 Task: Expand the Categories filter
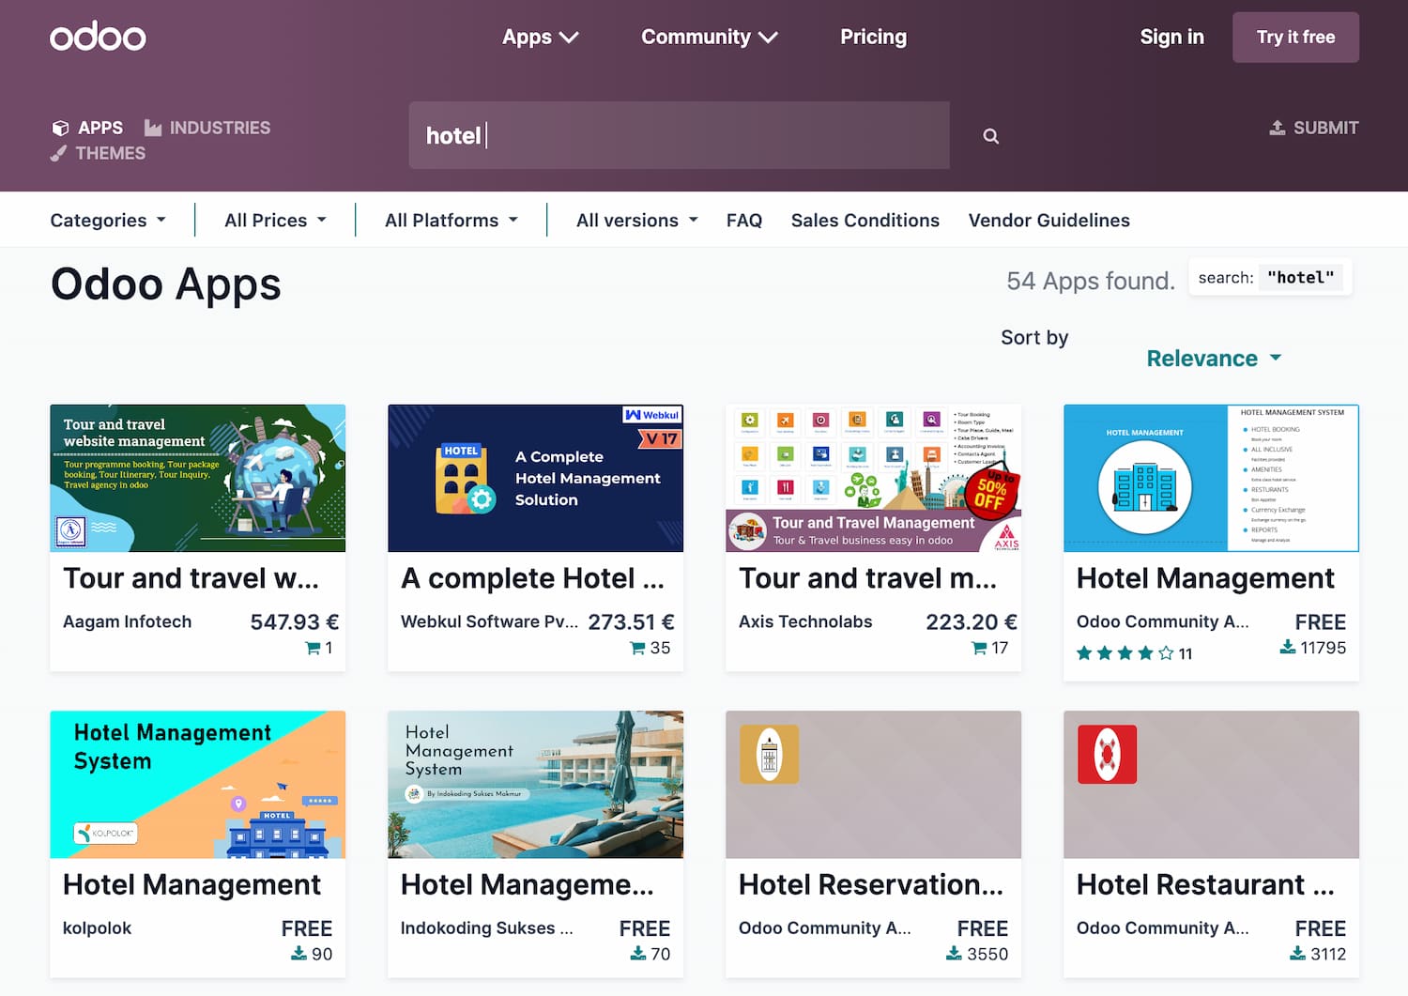click(108, 220)
